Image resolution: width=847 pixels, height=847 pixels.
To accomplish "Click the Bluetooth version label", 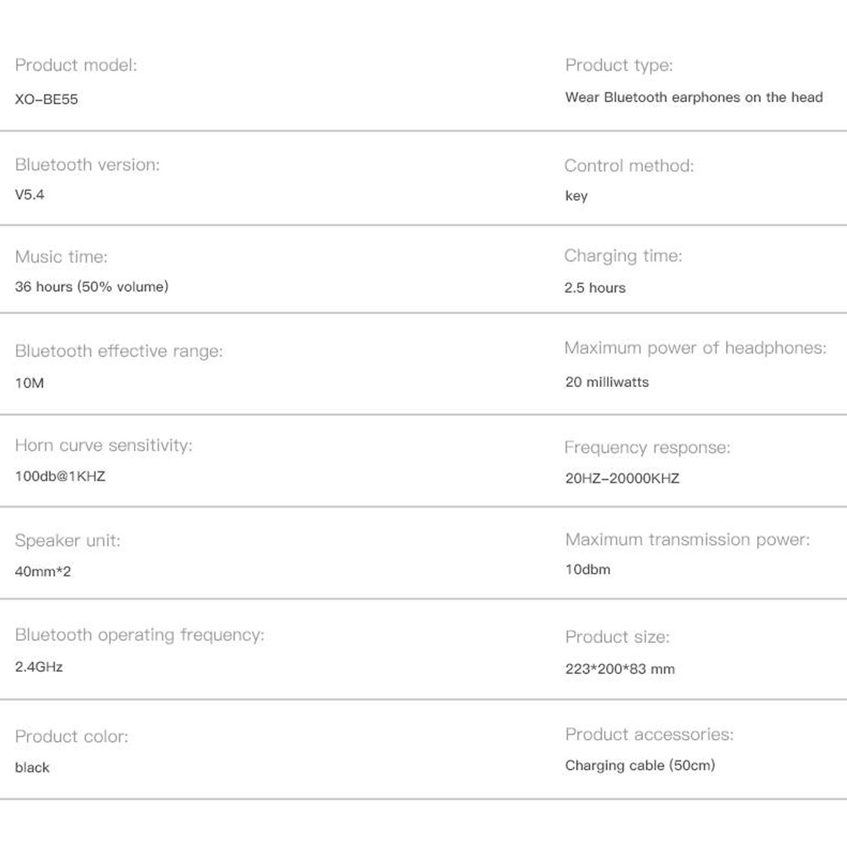I will tap(87, 165).
